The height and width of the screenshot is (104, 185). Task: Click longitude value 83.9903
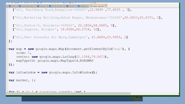click(x=114, y=37)
